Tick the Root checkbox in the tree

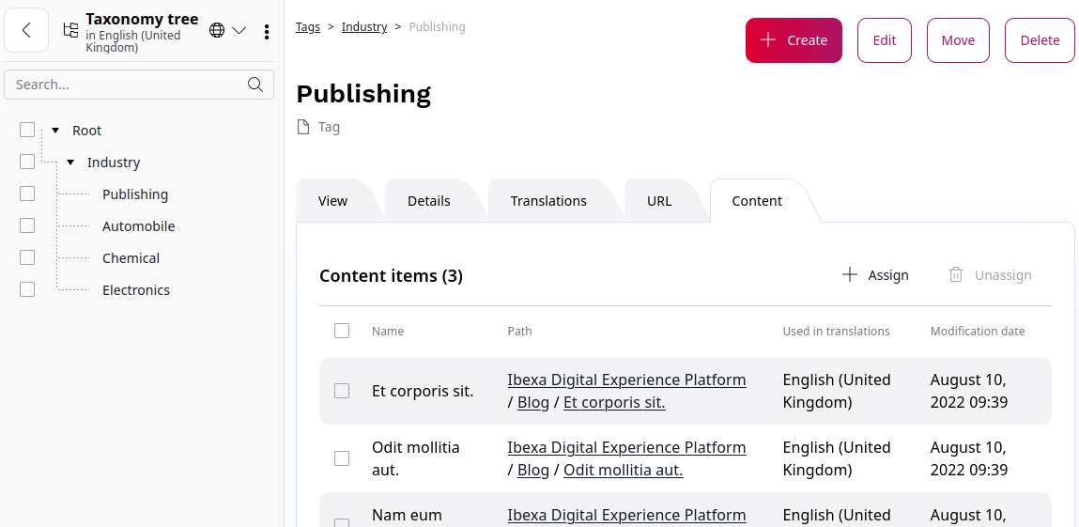27,130
